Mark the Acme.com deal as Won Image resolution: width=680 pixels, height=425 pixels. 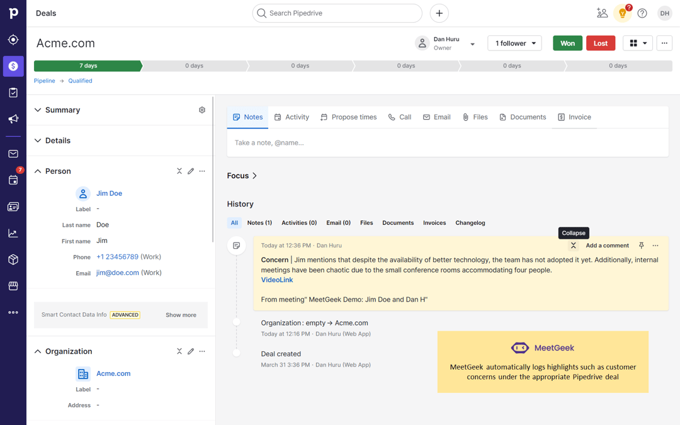(x=567, y=43)
